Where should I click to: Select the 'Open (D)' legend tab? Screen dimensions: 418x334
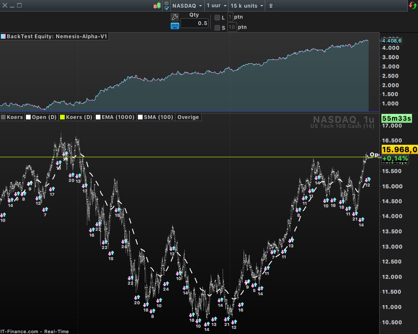tap(41, 117)
